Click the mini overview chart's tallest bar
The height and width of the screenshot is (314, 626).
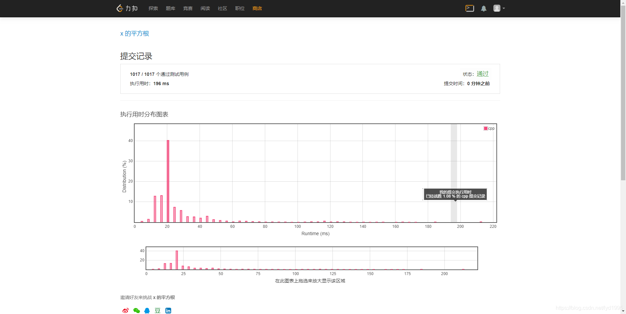tap(177, 260)
